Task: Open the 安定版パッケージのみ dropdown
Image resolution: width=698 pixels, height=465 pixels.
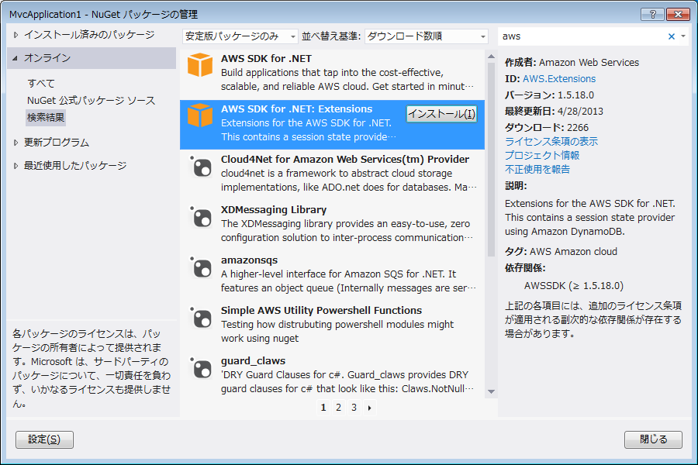Action: coord(240,36)
